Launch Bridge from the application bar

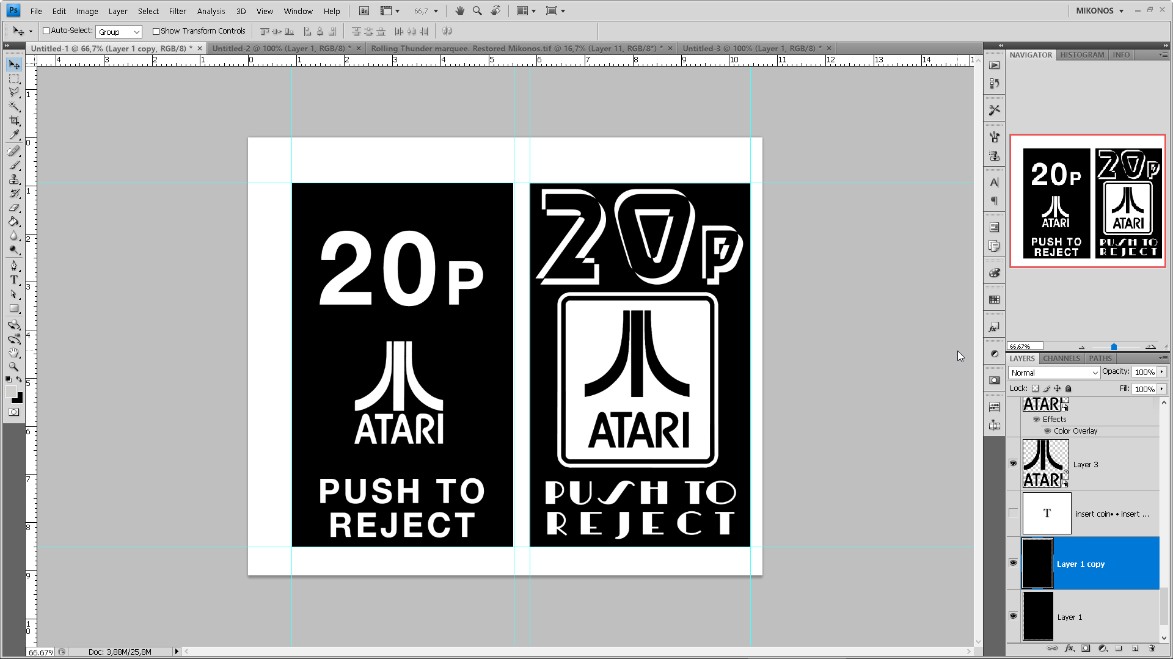(x=364, y=11)
